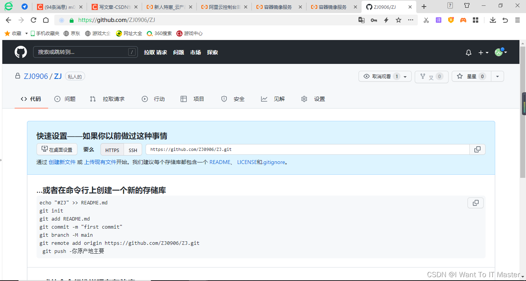Open the .gitignore link
Viewport: 526px width, 281px height.
(x=274, y=162)
